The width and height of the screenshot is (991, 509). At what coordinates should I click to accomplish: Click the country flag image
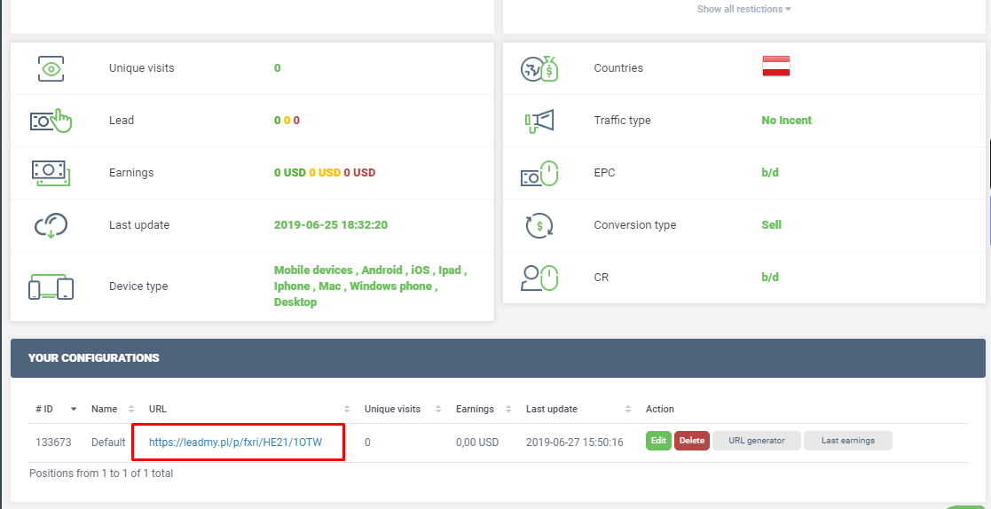point(775,67)
